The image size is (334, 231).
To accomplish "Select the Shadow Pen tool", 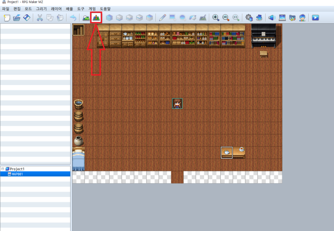I will (x=203, y=17).
